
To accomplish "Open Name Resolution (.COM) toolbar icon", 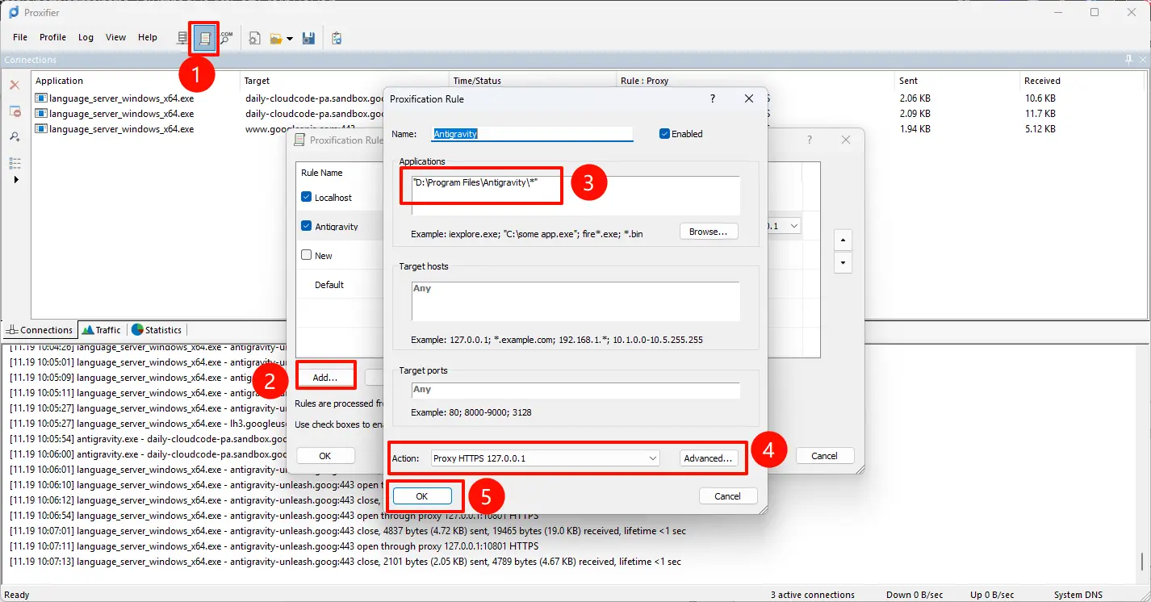I will coord(226,38).
